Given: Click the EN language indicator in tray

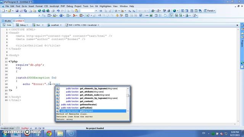Looking at the screenshot, I should (x=204, y=133).
